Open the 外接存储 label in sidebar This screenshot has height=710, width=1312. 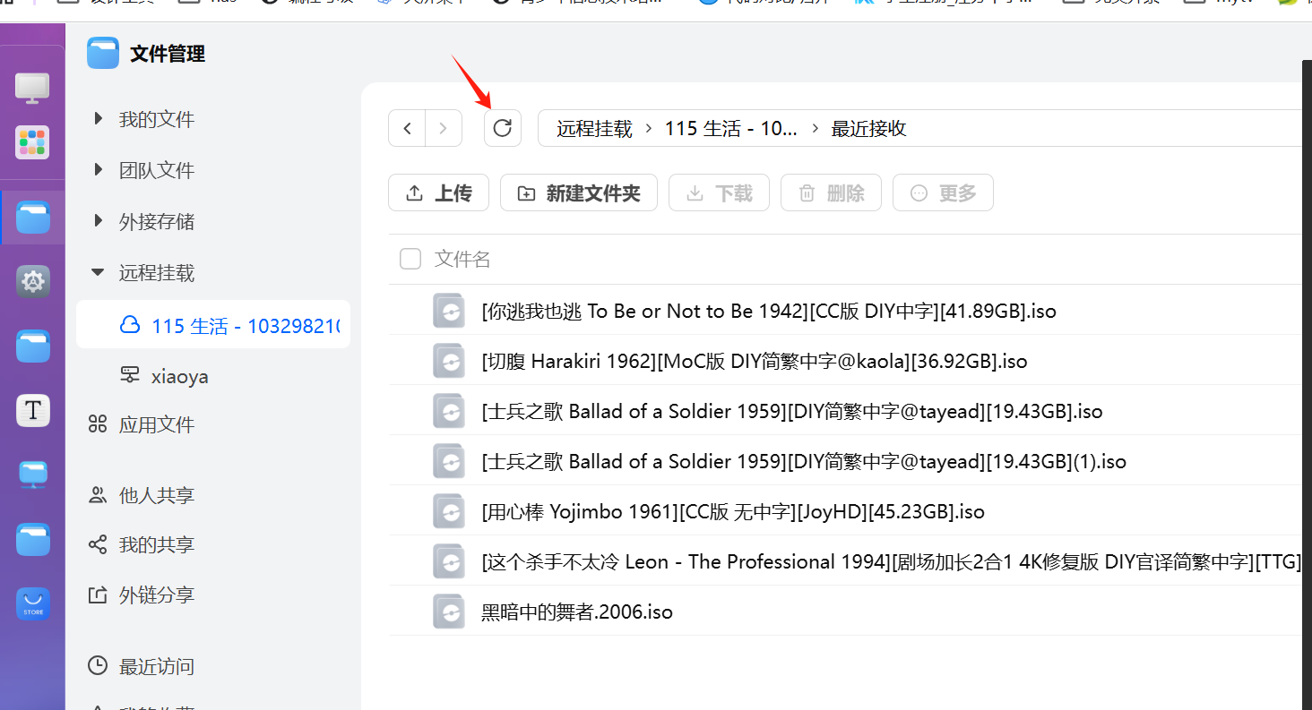coord(157,221)
